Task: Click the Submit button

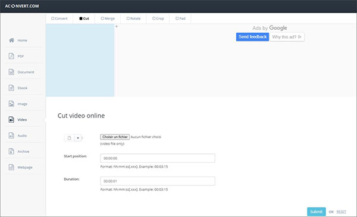Action: click(x=317, y=212)
